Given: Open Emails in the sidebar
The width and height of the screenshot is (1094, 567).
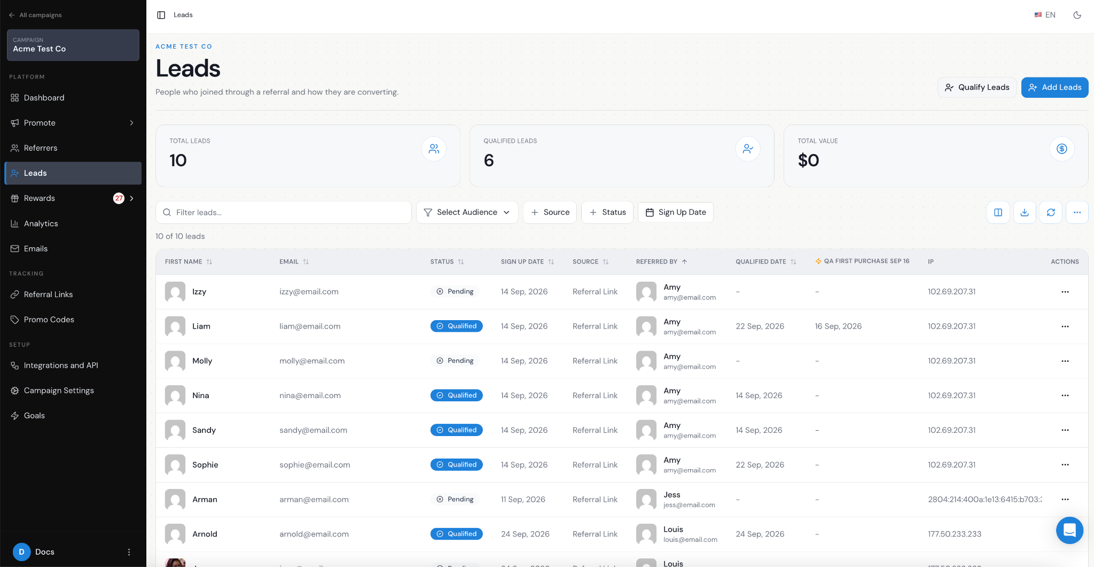Looking at the screenshot, I should click(x=73, y=248).
